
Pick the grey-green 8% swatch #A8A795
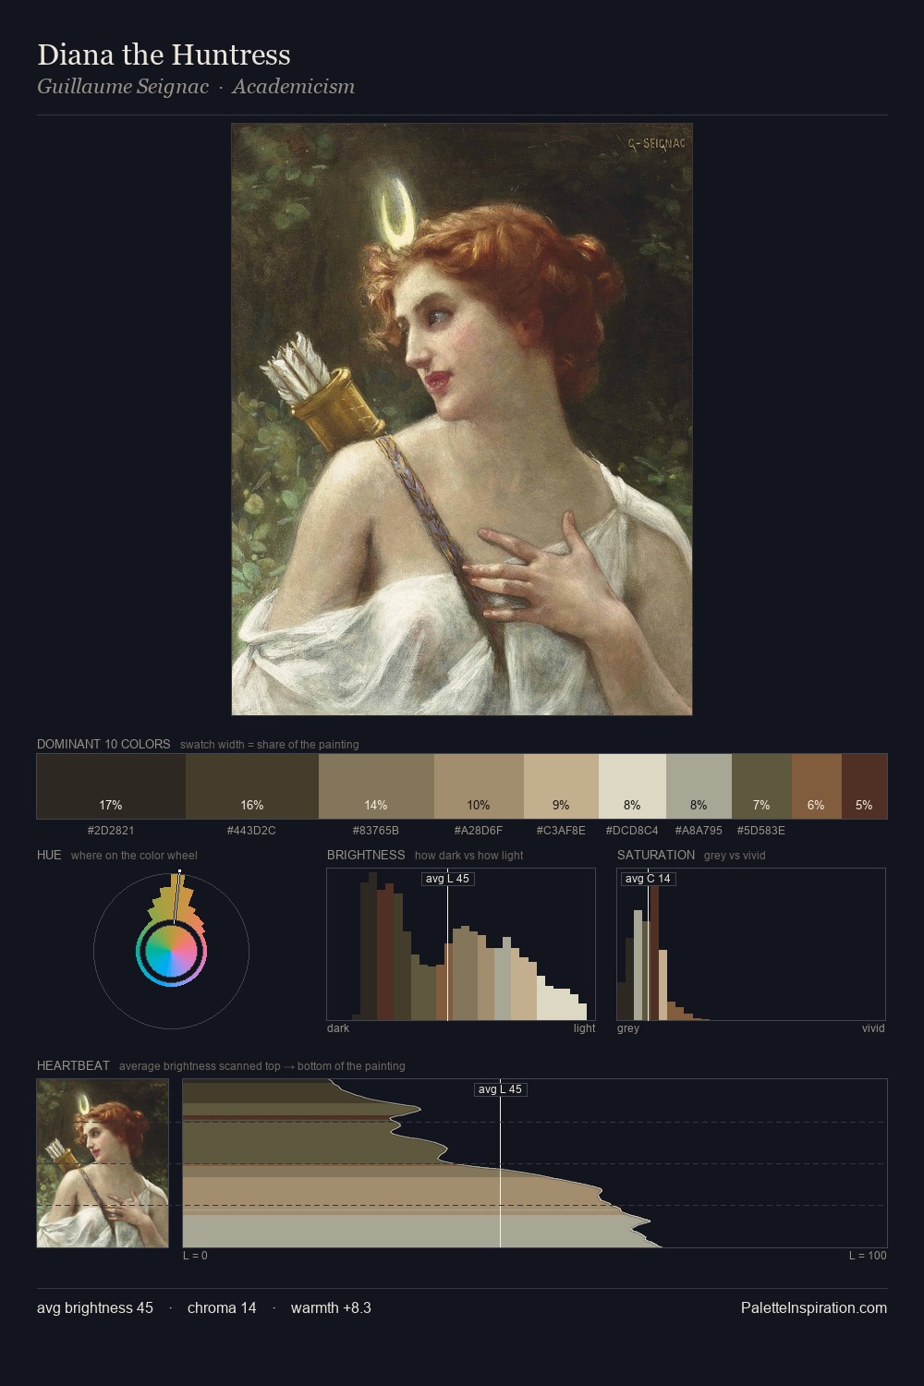[x=699, y=786]
